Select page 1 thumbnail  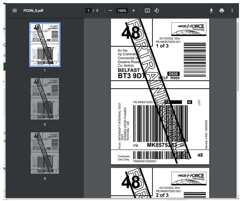coord(45,45)
